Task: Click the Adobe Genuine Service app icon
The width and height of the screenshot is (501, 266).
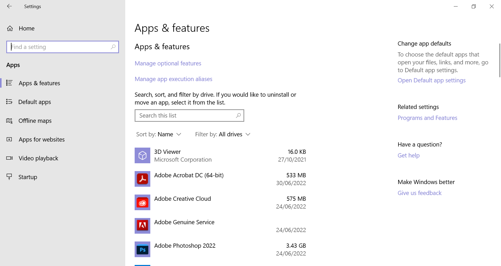Action: tap(142, 226)
